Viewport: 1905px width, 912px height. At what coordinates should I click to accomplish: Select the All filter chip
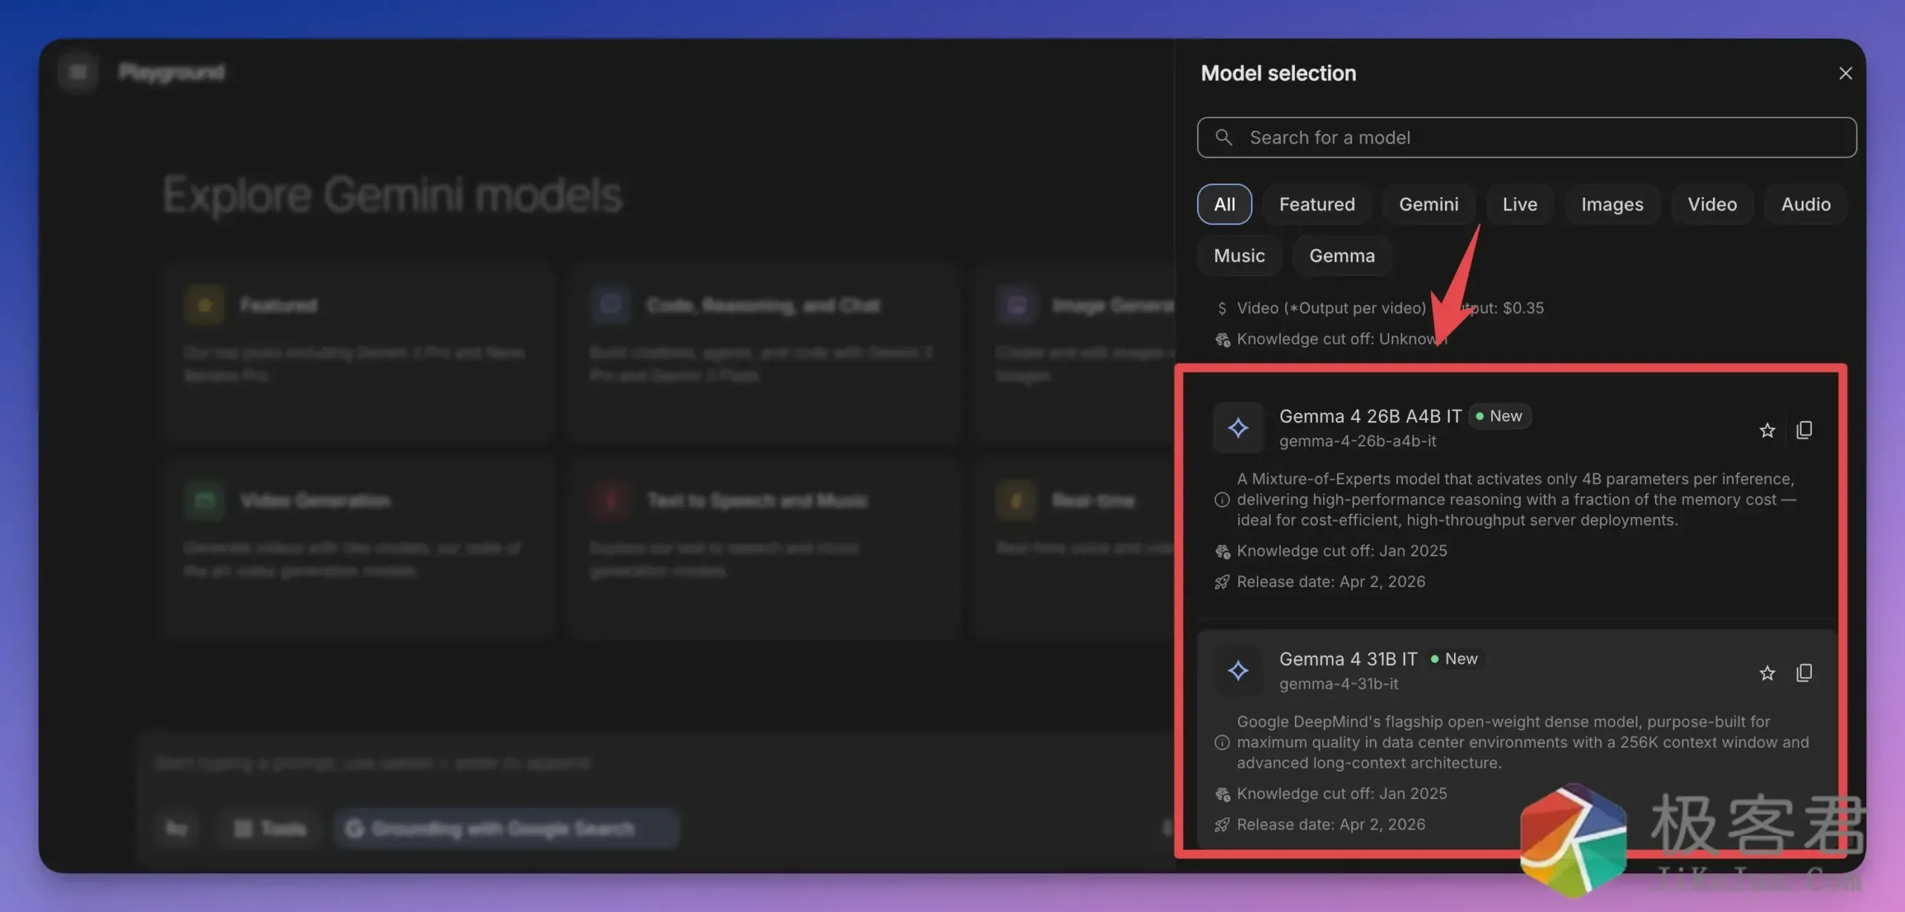pyautogui.click(x=1224, y=205)
